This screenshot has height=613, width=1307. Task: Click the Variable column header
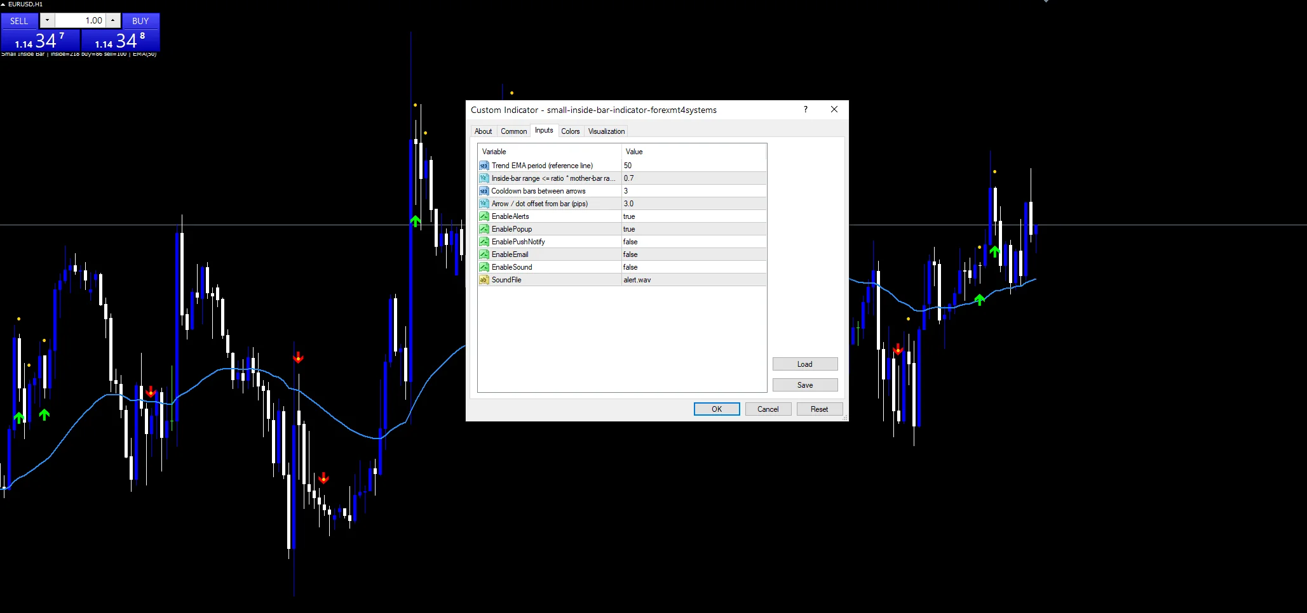click(550, 152)
